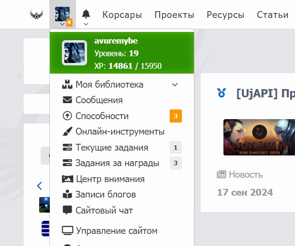The height and width of the screenshot is (246, 295).
Task: Click the 1 counter beside Текущие задания
Action: click(176, 147)
